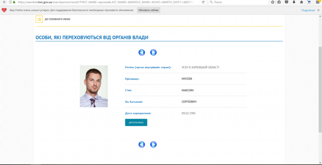Open site info via green padlock icon
Screen dimensions: 322x165
coord(14,2)
